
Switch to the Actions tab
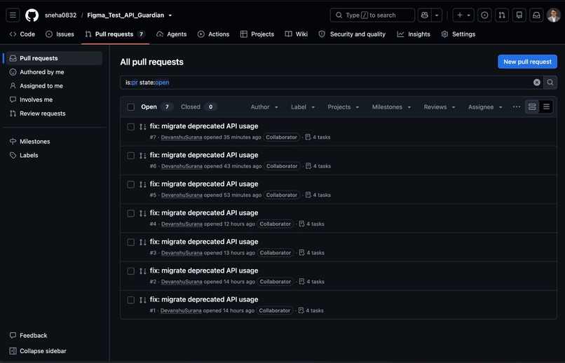tap(213, 34)
